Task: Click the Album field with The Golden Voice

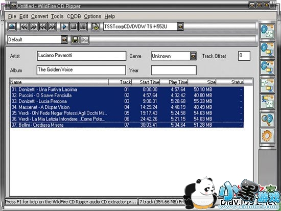Action: 81,70
